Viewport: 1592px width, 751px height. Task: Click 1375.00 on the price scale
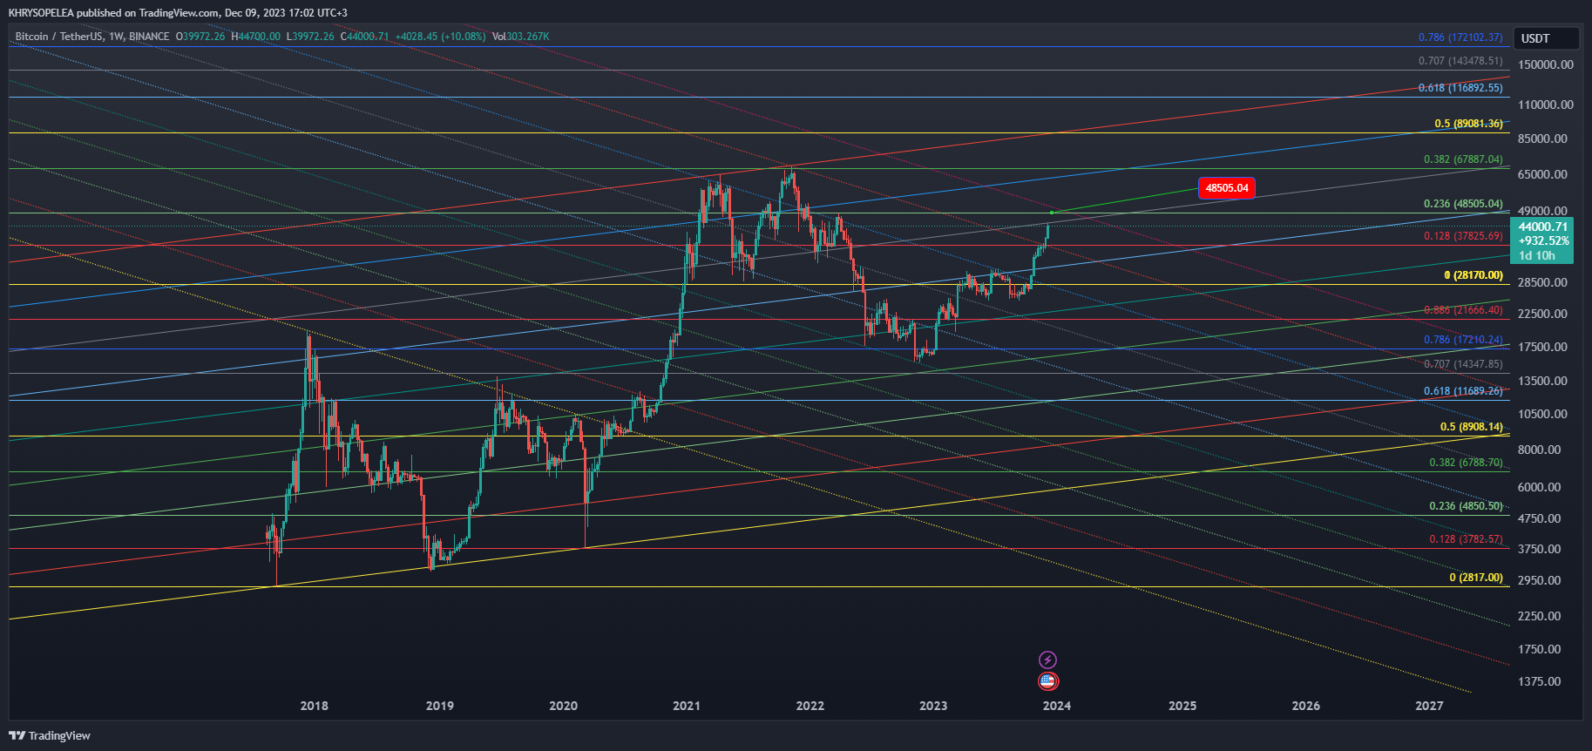(x=1540, y=681)
